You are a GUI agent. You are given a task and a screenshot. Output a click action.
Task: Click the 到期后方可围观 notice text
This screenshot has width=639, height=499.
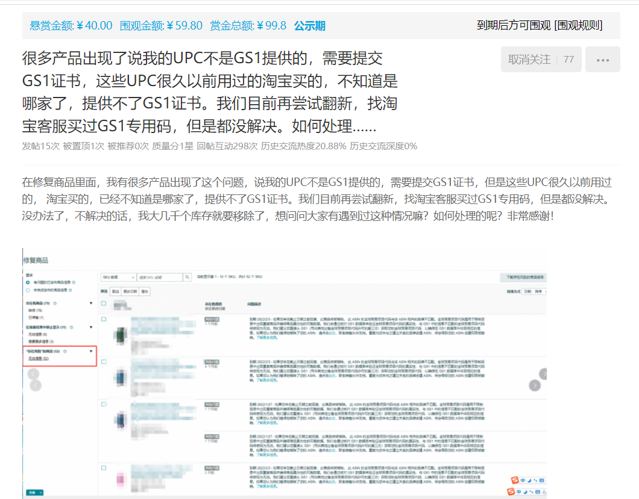point(514,25)
